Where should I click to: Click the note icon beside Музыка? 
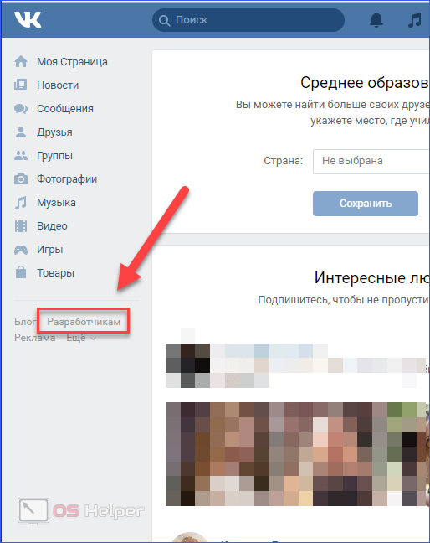click(x=21, y=203)
